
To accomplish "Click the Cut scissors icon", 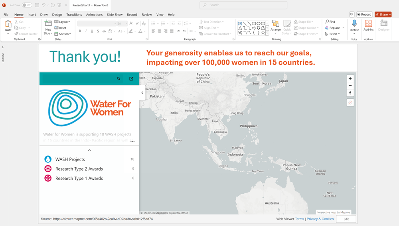I will point(16,22).
